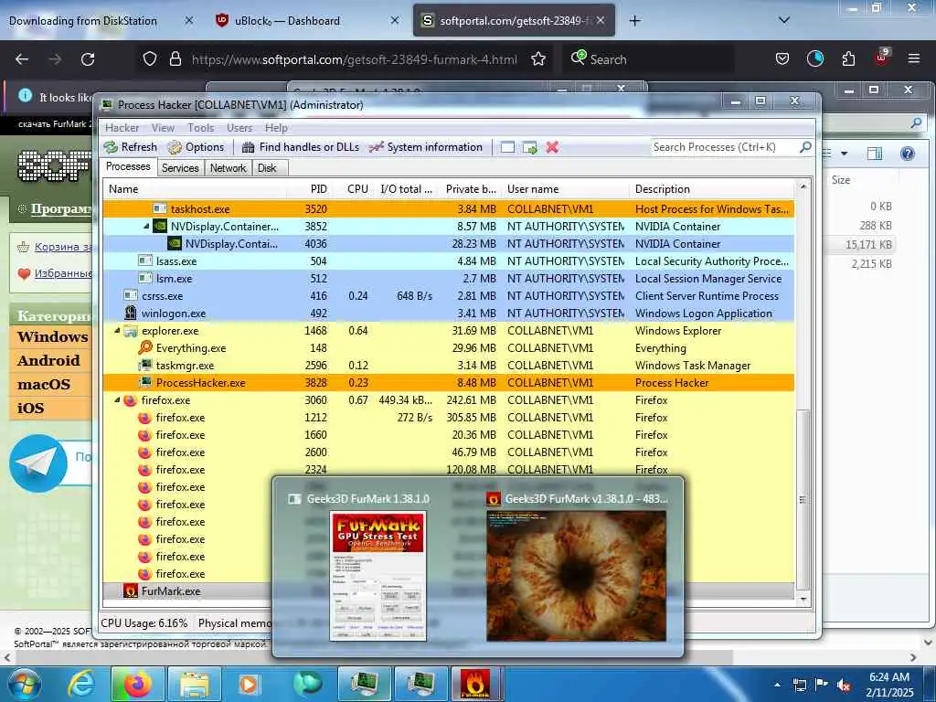The image size is (936, 702).
Task: Open the Firefox hamburger menu
Action: (x=913, y=58)
